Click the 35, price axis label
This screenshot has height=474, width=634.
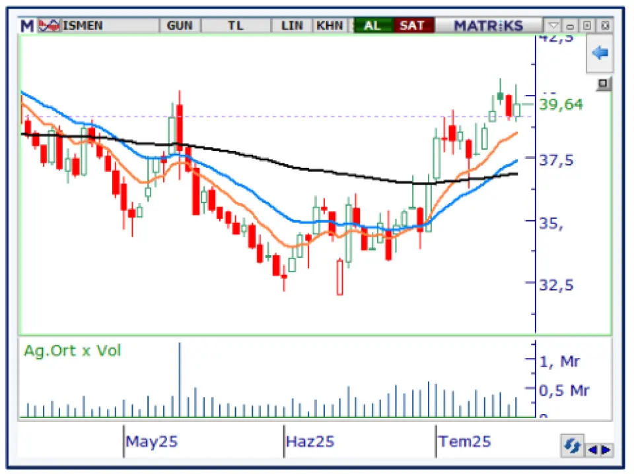(x=551, y=223)
